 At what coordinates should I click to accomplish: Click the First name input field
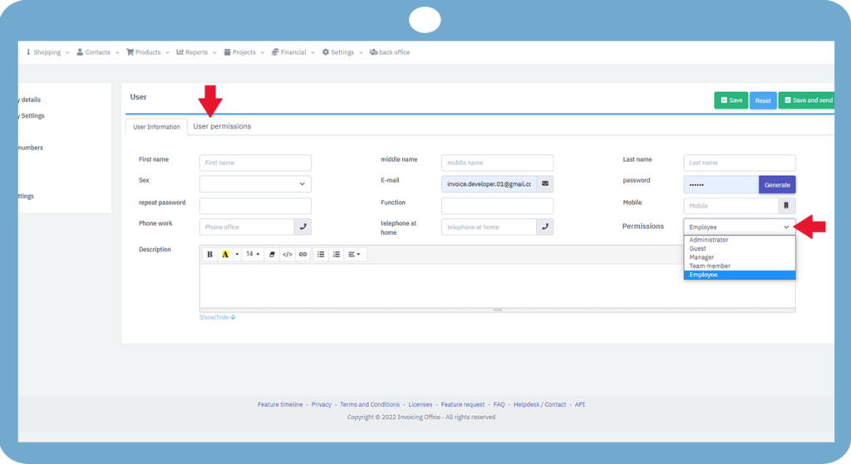point(255,163)
